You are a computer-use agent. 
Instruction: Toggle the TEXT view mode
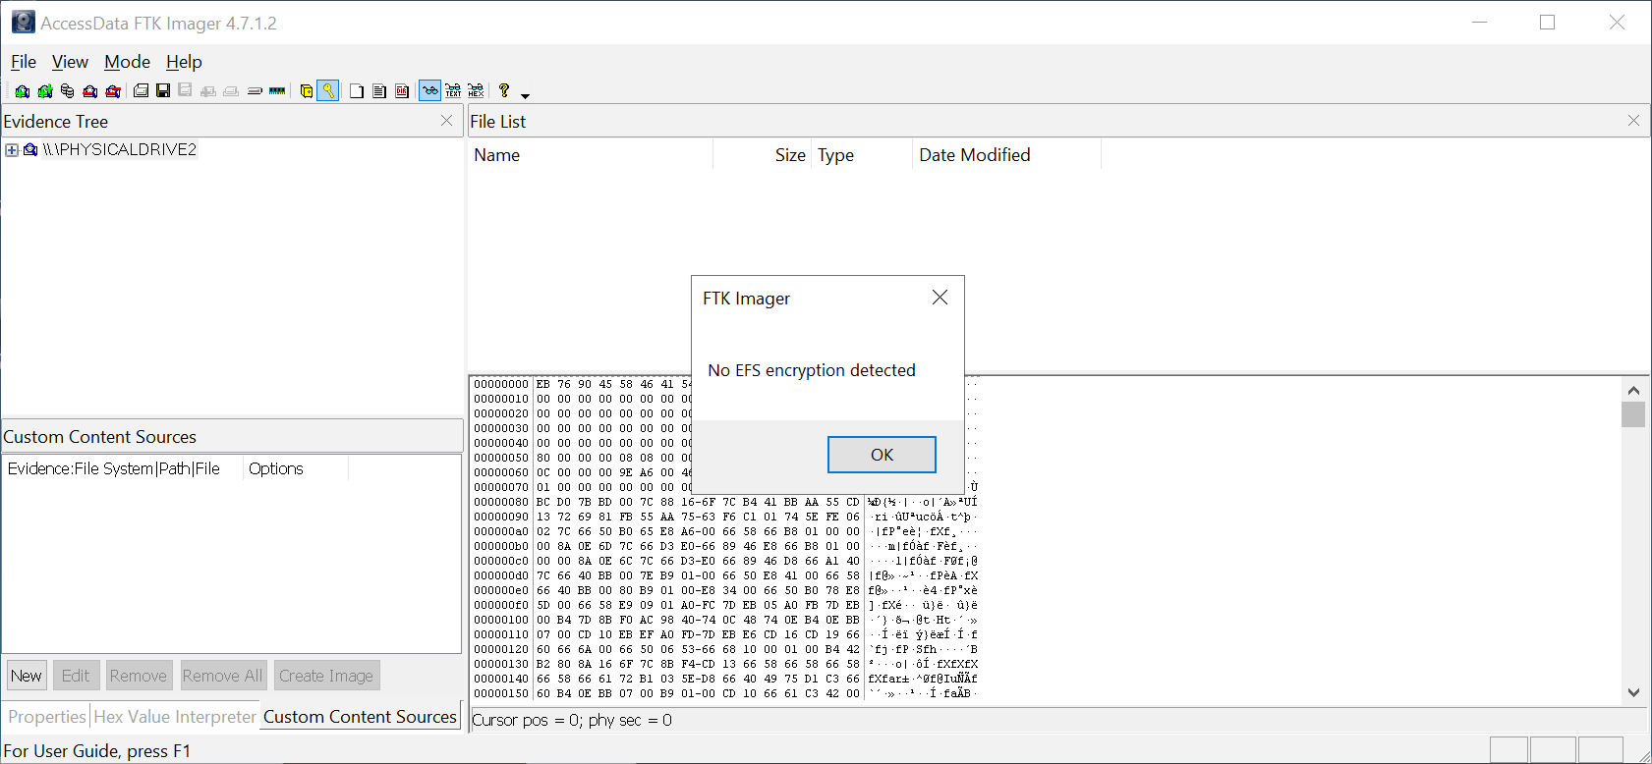pos(453,91)
